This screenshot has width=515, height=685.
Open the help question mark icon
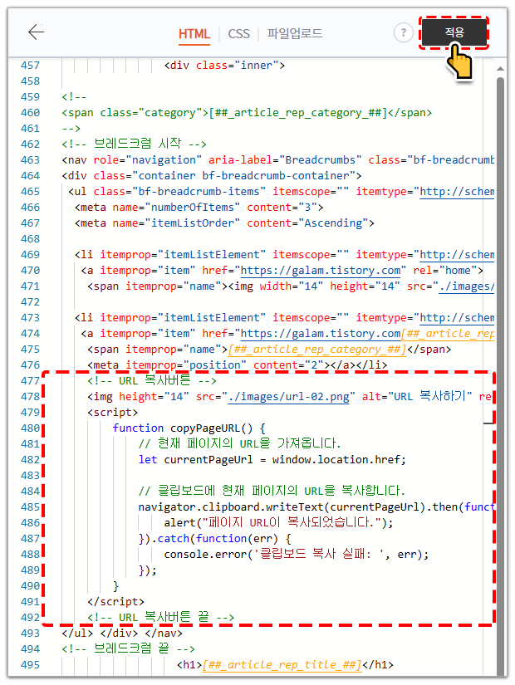pyautogui.click(x=403, y=32)
